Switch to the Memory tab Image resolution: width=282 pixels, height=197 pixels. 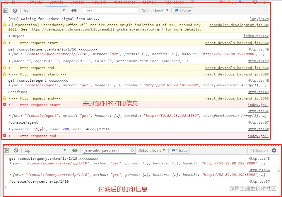[x=150, y=2]
